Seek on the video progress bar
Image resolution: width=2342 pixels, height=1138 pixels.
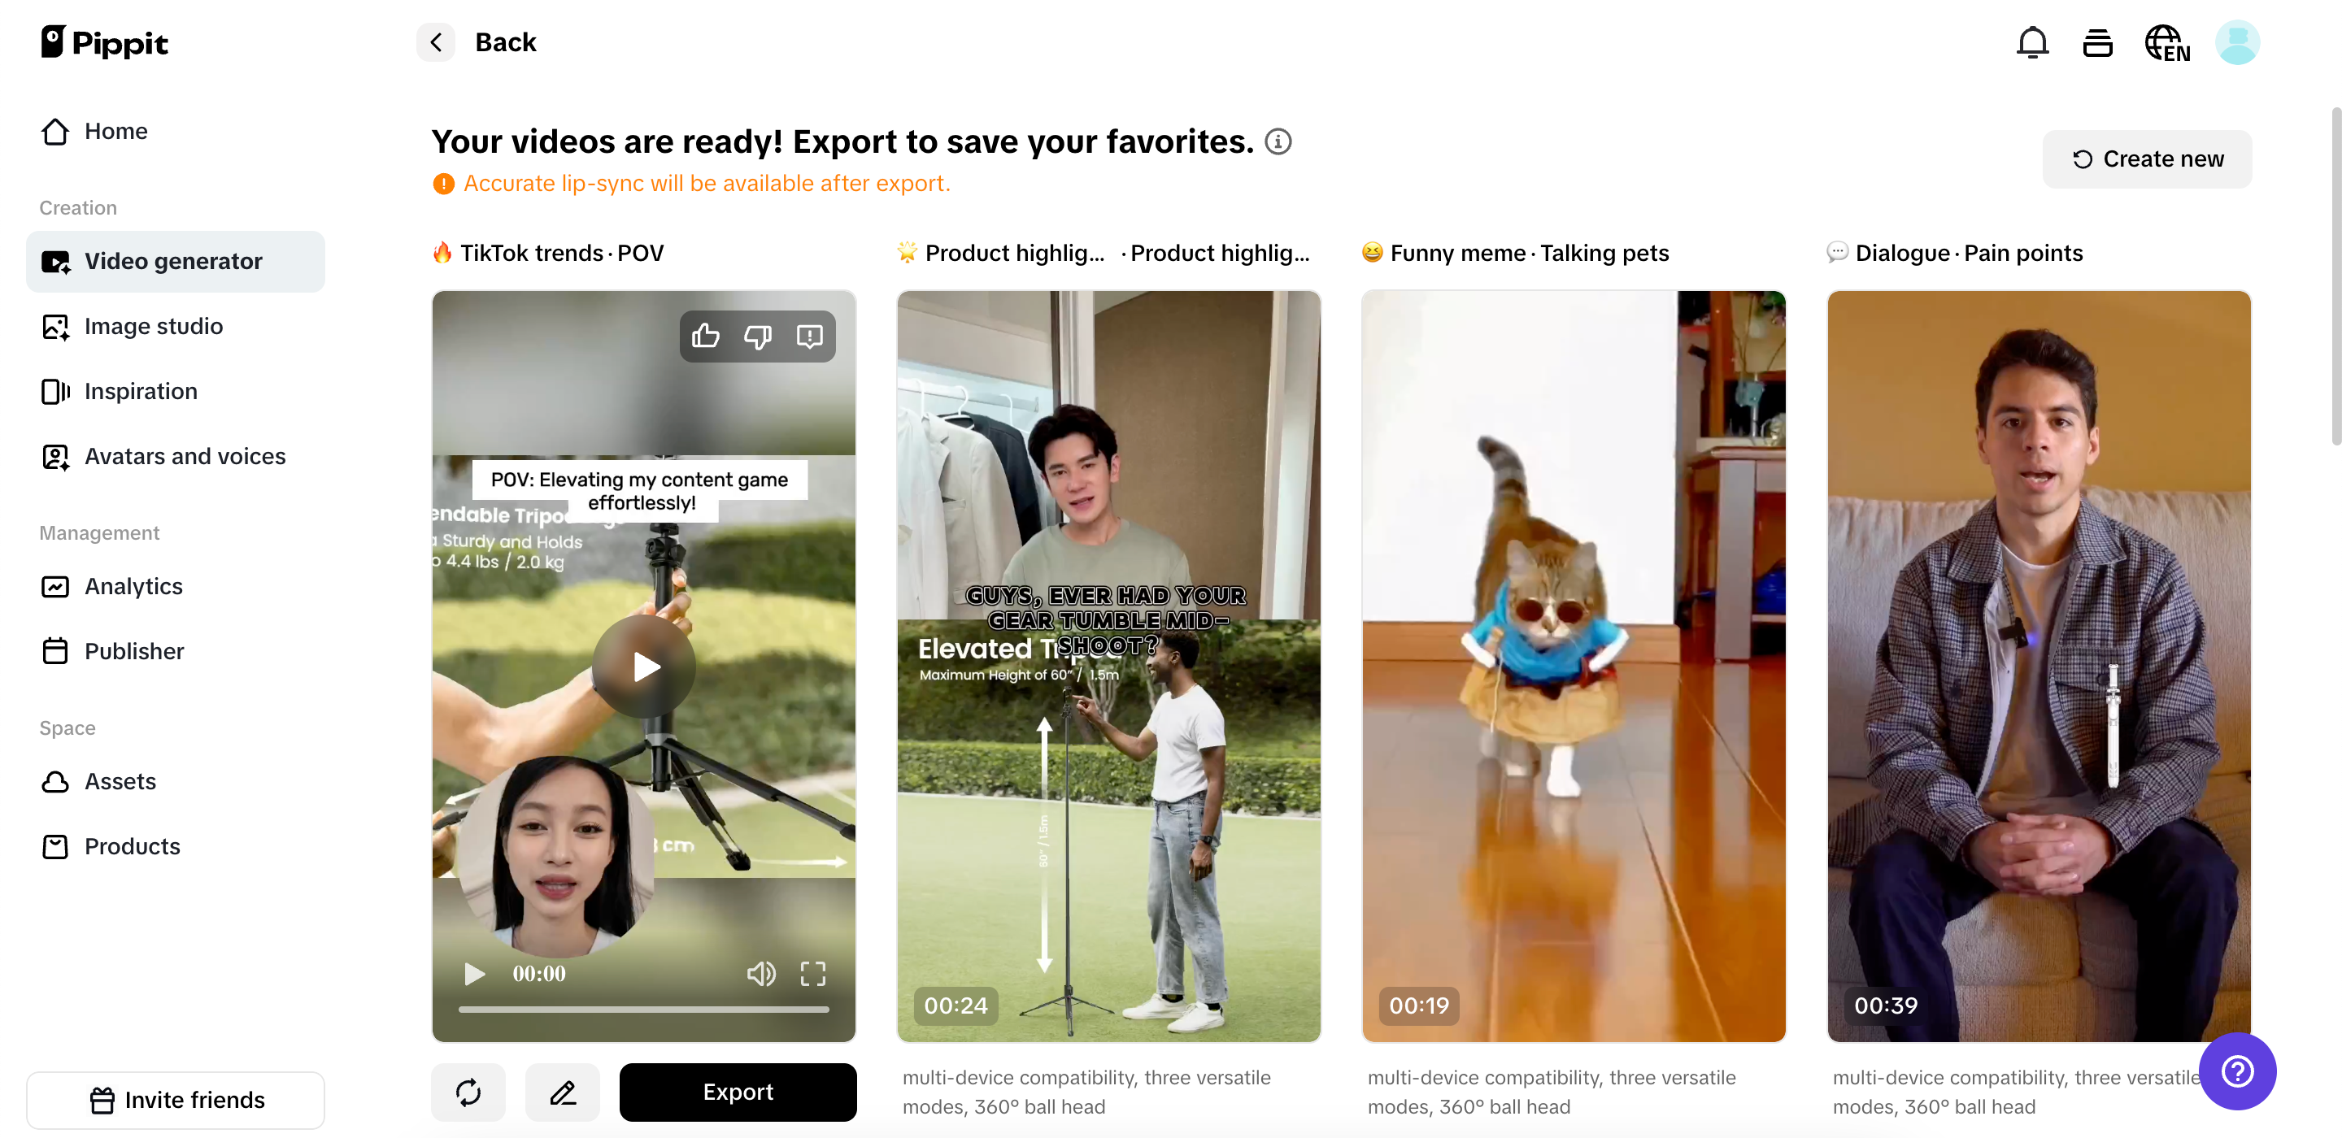pyautogui.click(x=644, y=1009)
